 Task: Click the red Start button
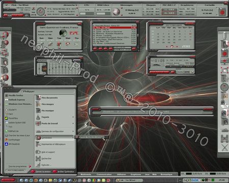(x=8, y=180)
